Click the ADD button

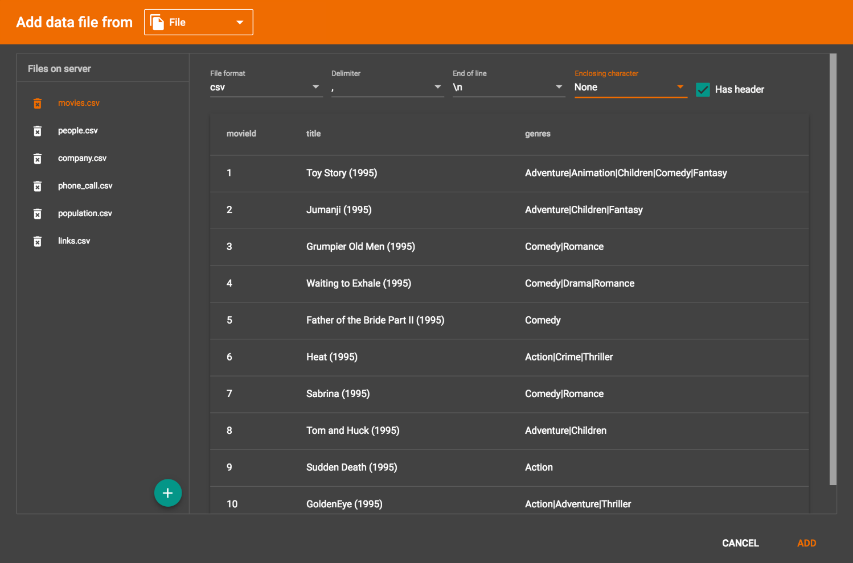click(x=806, y=543)
